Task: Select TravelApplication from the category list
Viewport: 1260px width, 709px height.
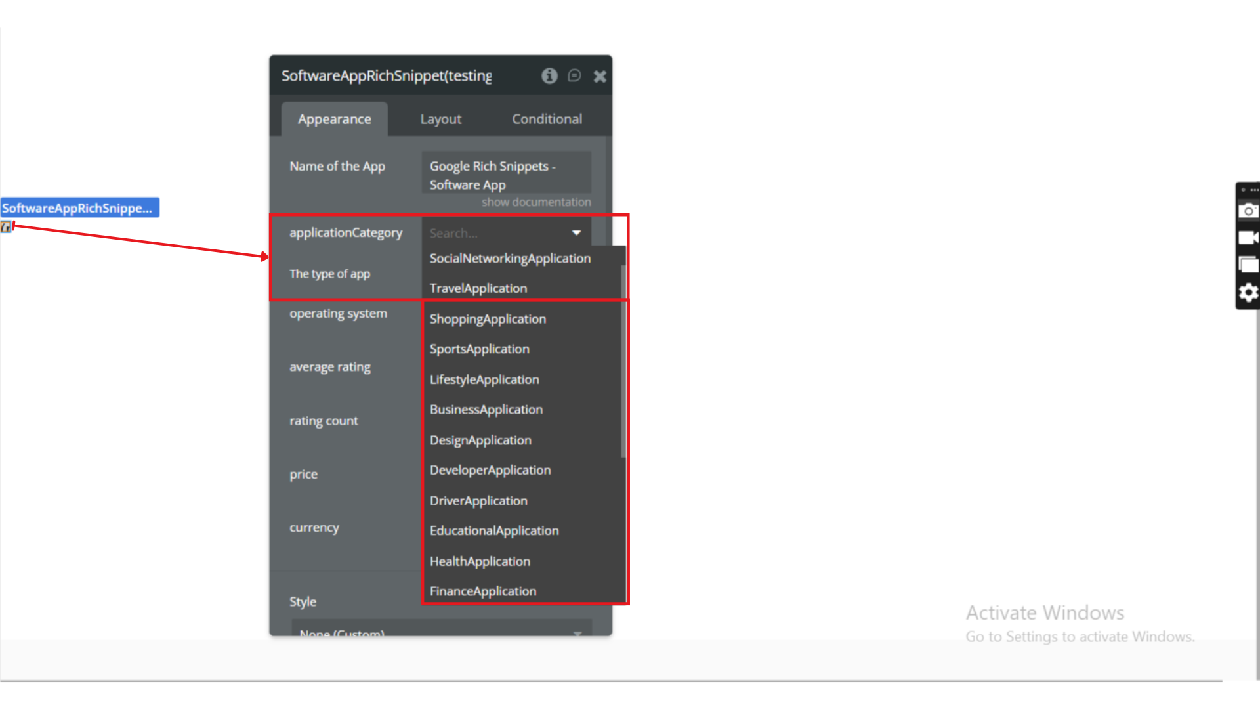Action: tap(478, 288)
